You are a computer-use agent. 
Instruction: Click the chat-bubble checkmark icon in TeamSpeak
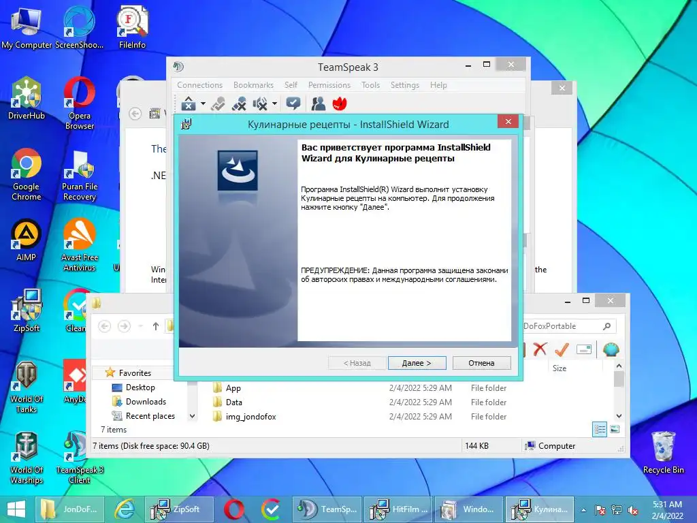coord(293,104)
